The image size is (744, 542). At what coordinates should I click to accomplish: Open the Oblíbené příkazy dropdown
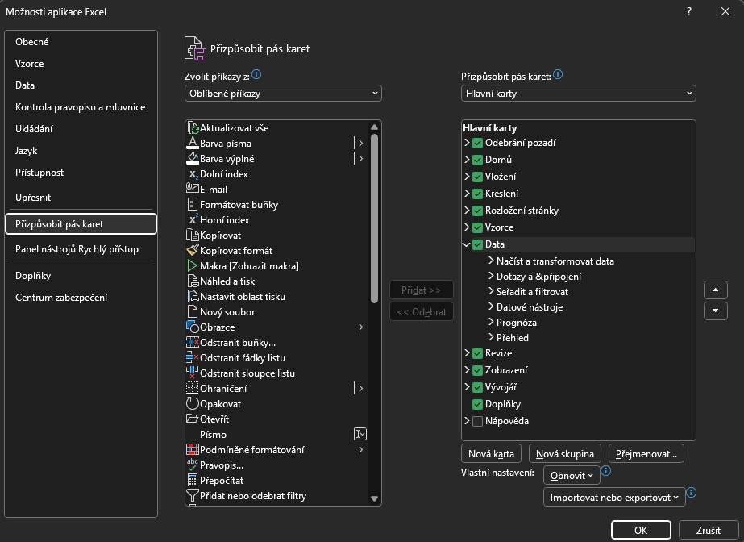[283, 94]
